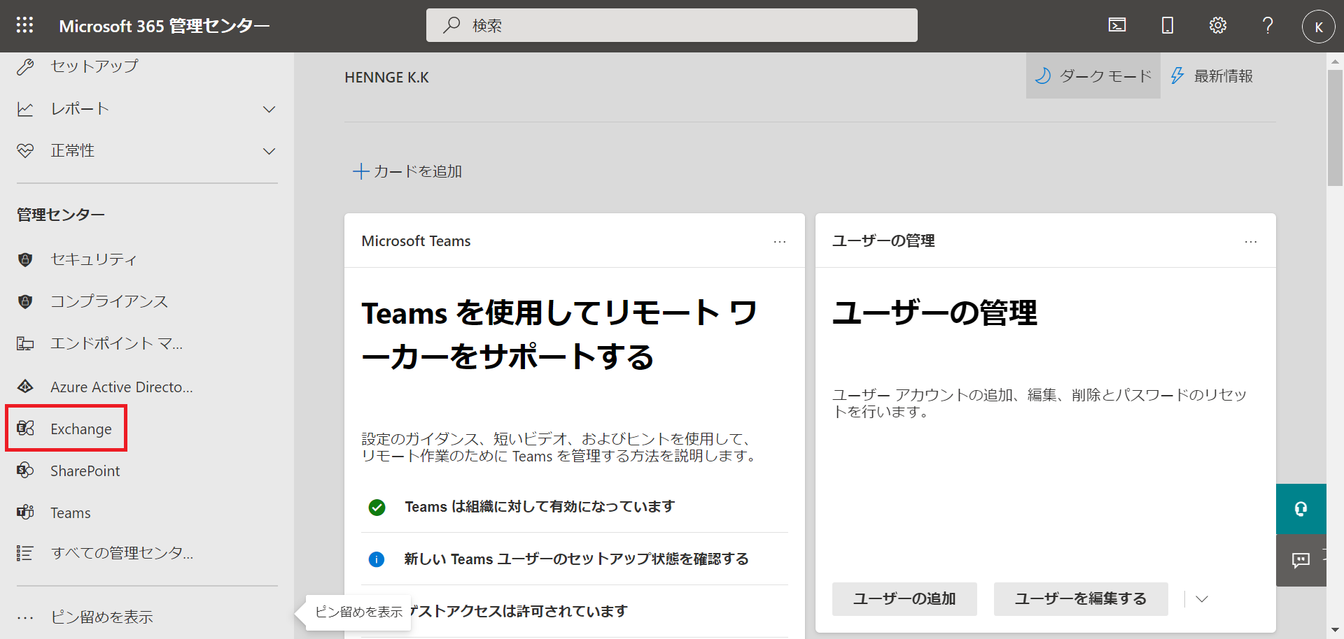
Task: Open セキュリティ admin center
Action: (x=93, y=259)
